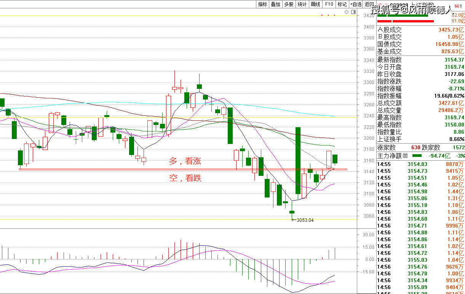This screenshot has height=294, width=465.
Task: Open the 统计 statistics tool
Action: [302, 4]
